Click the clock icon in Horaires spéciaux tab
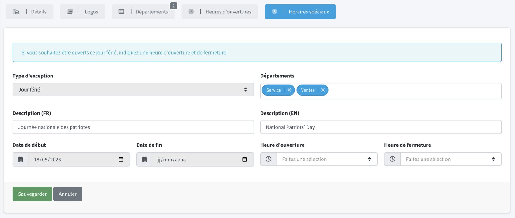 (x=274, y=12)
